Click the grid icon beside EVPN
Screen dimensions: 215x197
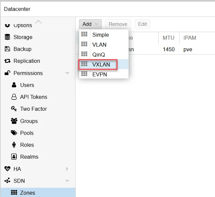point(84,74)
